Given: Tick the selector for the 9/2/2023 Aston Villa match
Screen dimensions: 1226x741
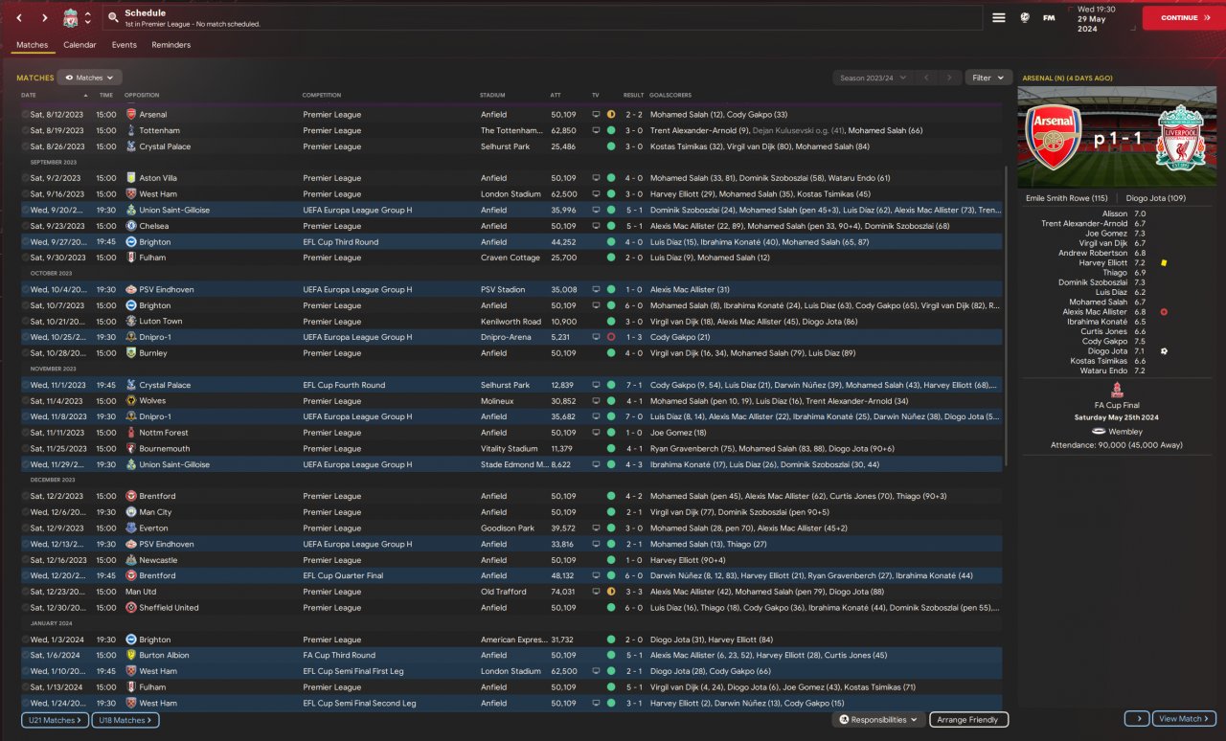Looking at the screenshot, I should [x=25, y=178].
